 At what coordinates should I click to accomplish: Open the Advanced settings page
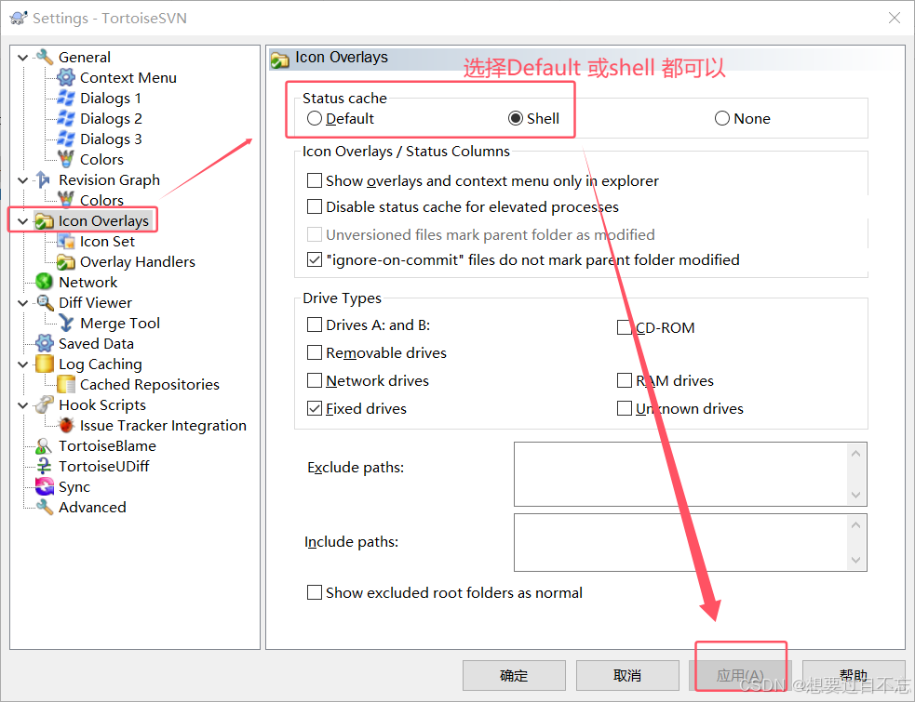(x=92, y=508)
